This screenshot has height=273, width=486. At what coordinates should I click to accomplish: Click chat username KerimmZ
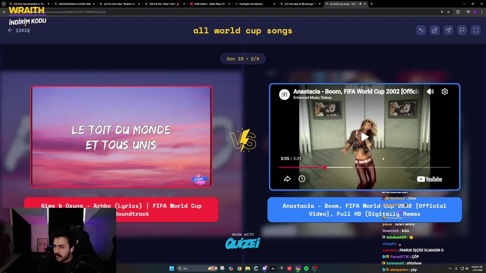pyautogui.click(x=398, y=198)
